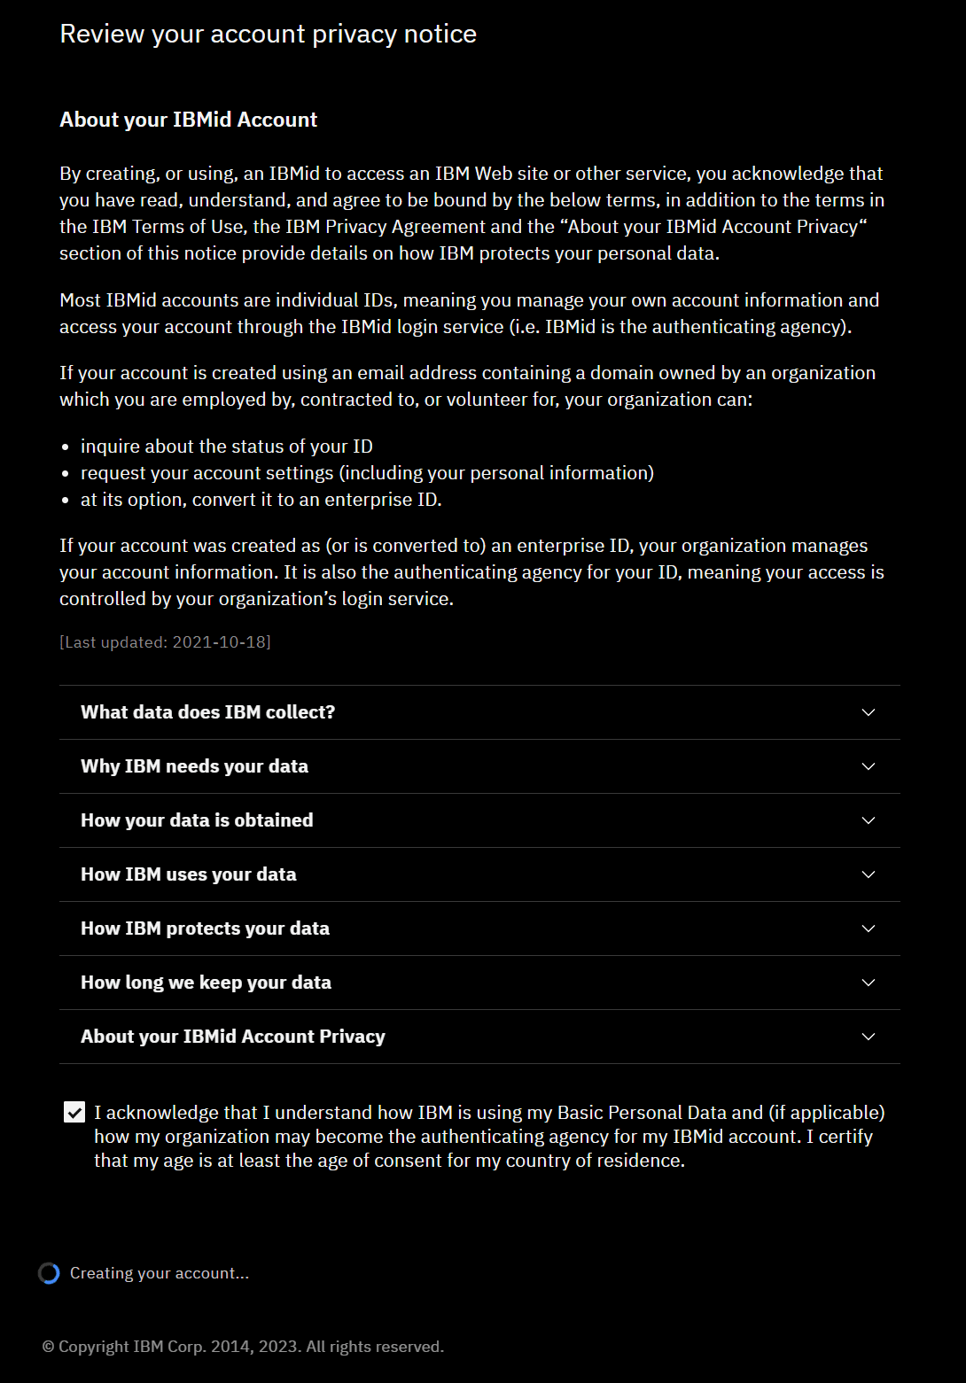Open the "About your IBMid Account Privacy" accordion

click(233, 1037)
